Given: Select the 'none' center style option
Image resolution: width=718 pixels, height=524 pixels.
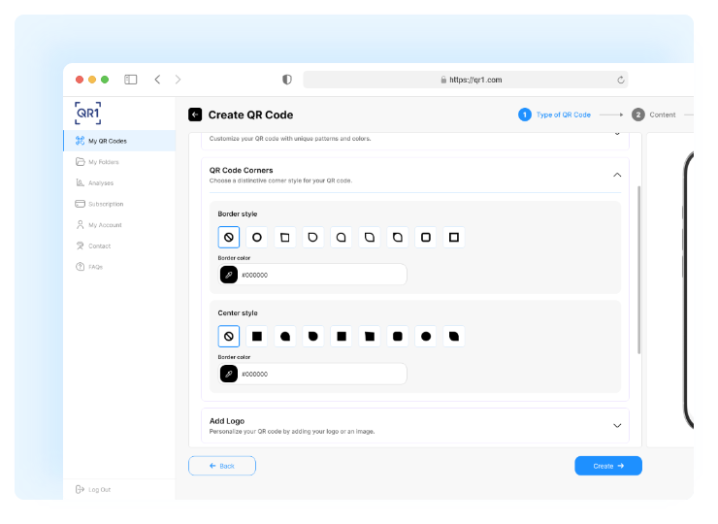Looking at the screenshot, I should coord(229,337).
